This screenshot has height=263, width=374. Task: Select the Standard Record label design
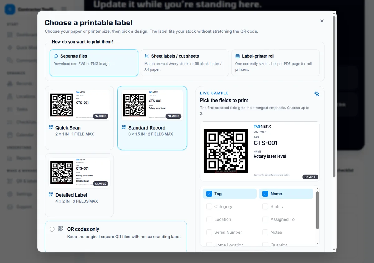click(152, 118)
